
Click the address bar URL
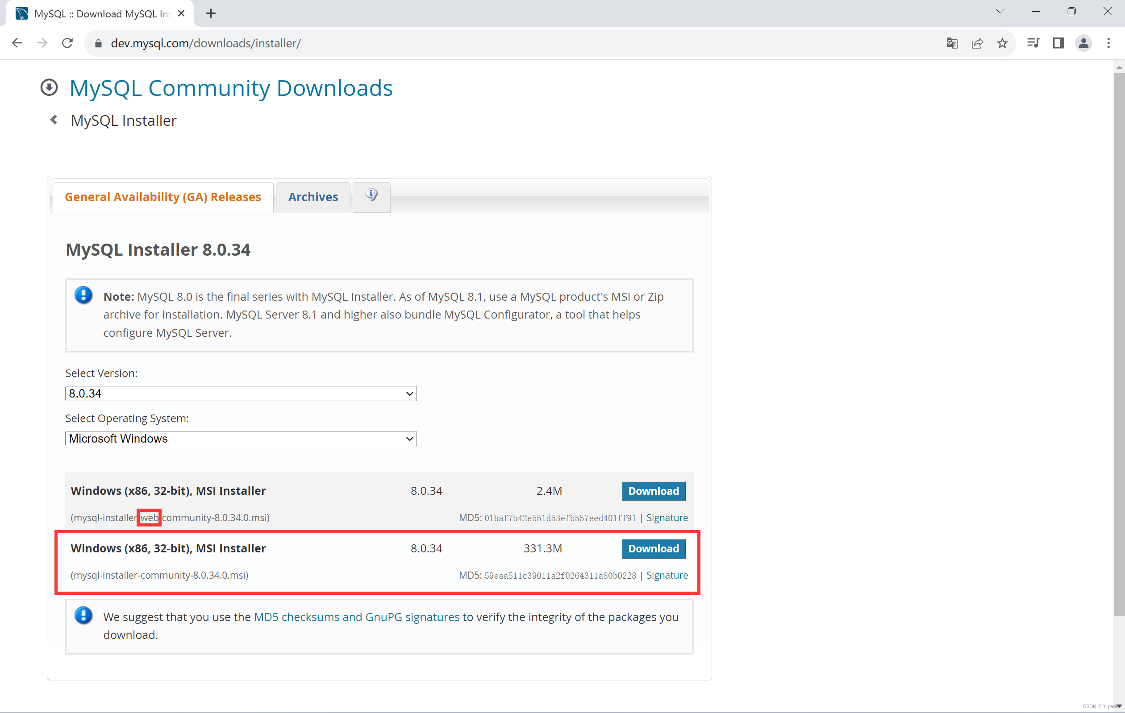click(205, 43)
